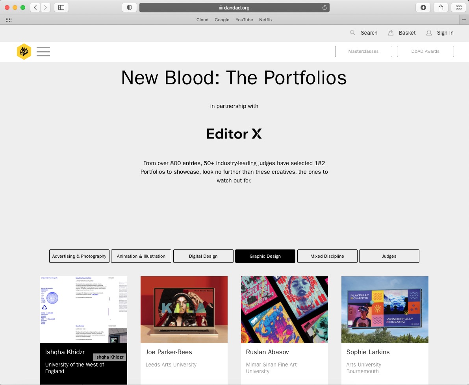Open the Judges tab
The width and height of the screenshot is (469, 385).
[389, 256]
